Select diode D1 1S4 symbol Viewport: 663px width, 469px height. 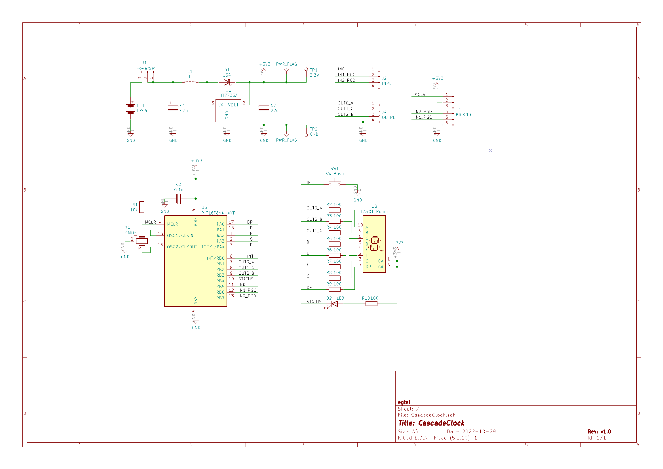[x=227, y=82]
